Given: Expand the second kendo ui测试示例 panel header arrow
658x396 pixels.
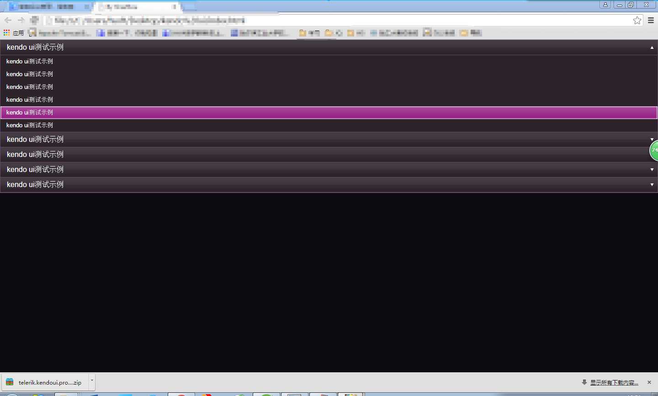Looking at the screenshot, I should point(652,140).
